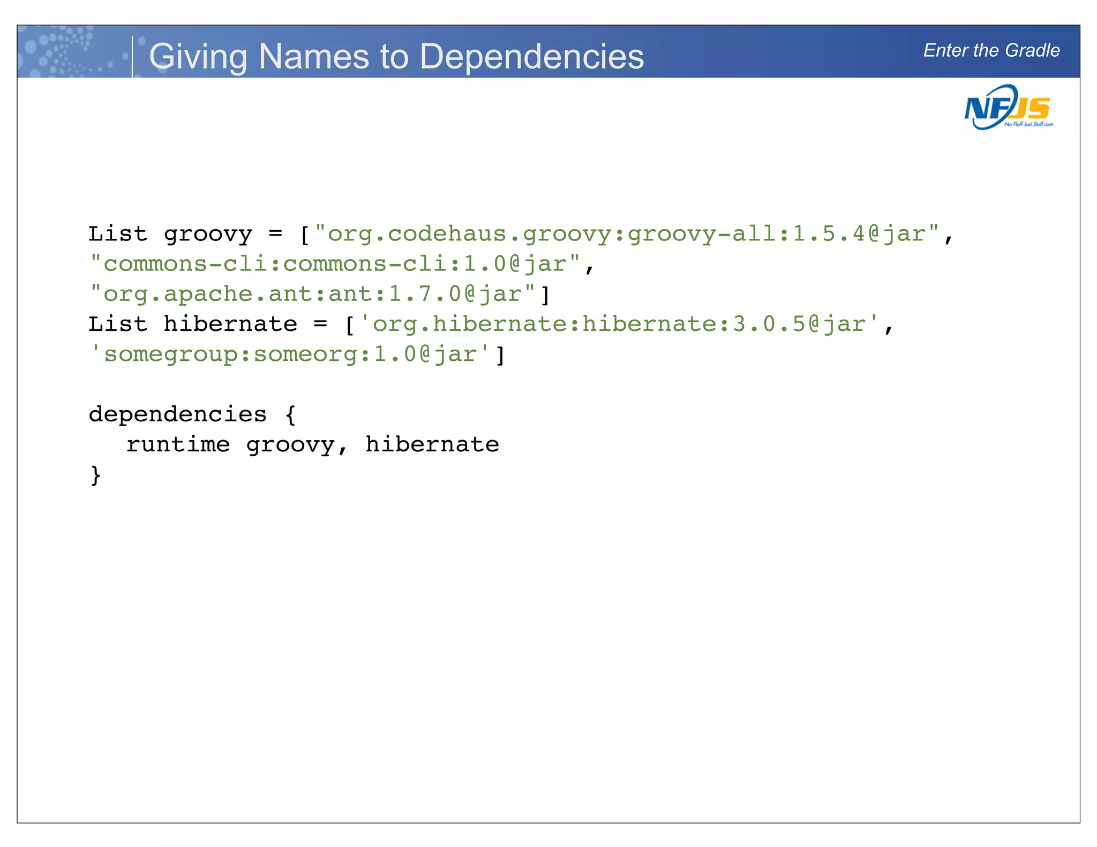Image resolution: width=1097 pixels, height=847 pixels.
Task: Click the 'List groovy' declaration text
Action: click(x=170, y=235)
